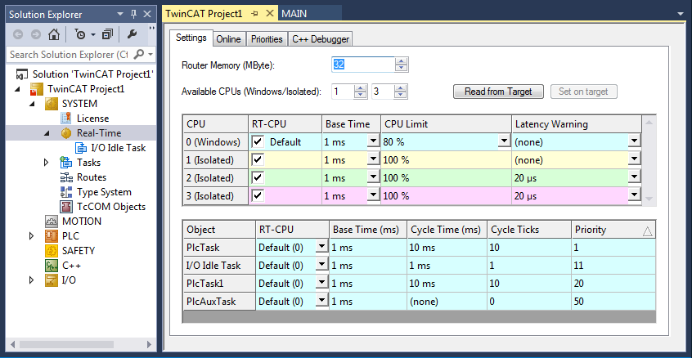
Task: Sort objects by Priority column header
Action: [x=613, y=229]
